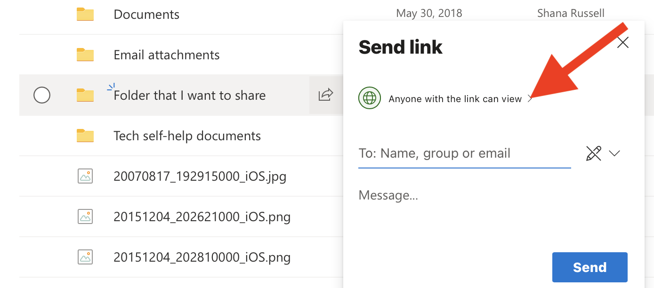Screen dimensions: 654x288
Task: Open the permission dropdown chevron beside the pencil
Action: pos(614,153)
